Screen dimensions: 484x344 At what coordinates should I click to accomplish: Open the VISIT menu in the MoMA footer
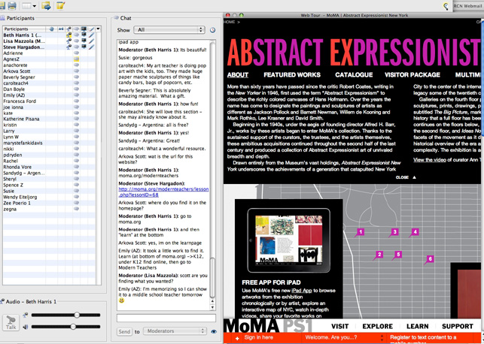(339, 326)
